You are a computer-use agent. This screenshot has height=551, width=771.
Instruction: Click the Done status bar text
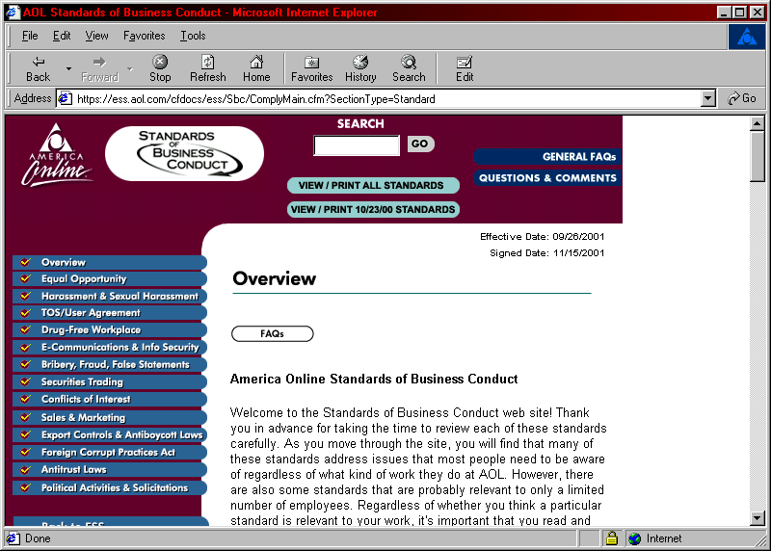click(38, 538)
